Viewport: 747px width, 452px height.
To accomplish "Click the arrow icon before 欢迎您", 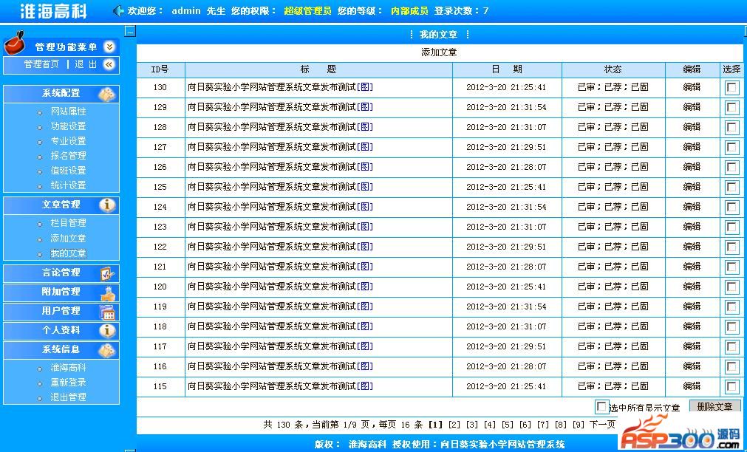I will click(x=119, y=10).
